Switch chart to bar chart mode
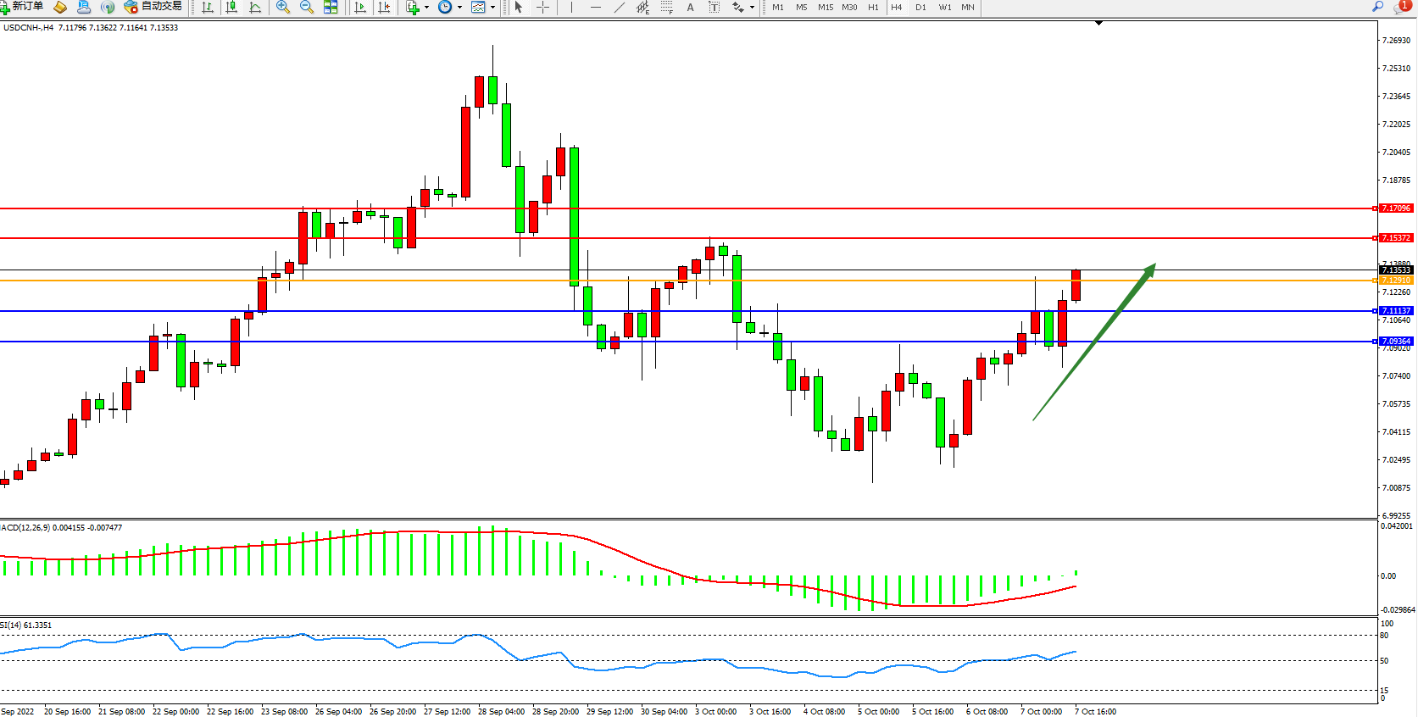1418x717 pixels. (x=208, y=7)
